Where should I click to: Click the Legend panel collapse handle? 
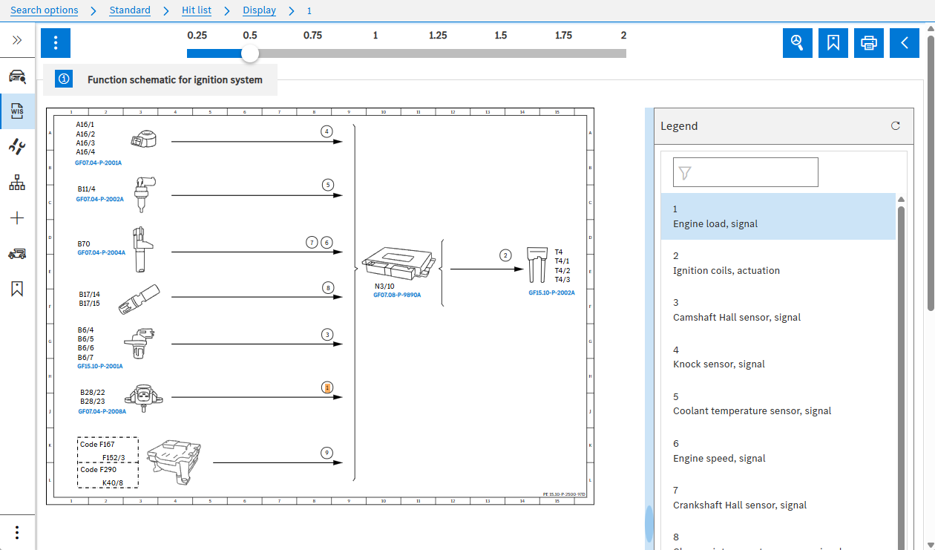coord(649,523)
